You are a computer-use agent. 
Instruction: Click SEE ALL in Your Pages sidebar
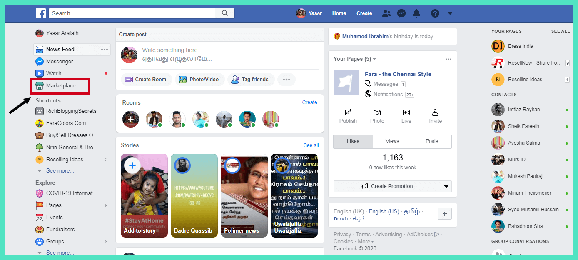[x=561, y=31]
